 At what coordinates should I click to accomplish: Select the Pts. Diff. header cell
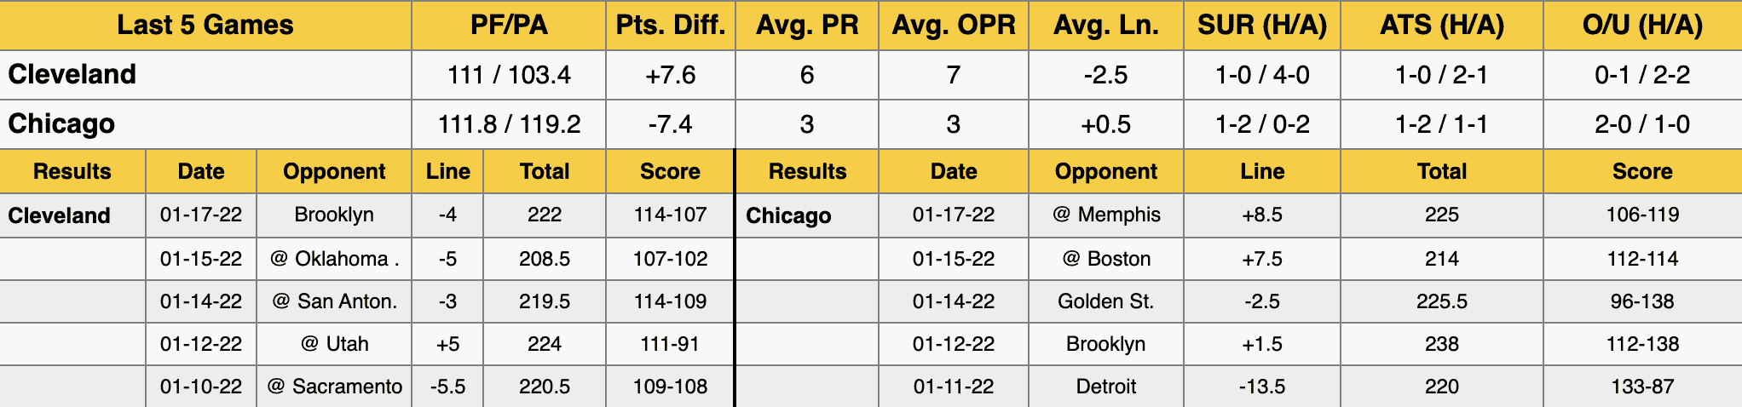pos(671,26)
